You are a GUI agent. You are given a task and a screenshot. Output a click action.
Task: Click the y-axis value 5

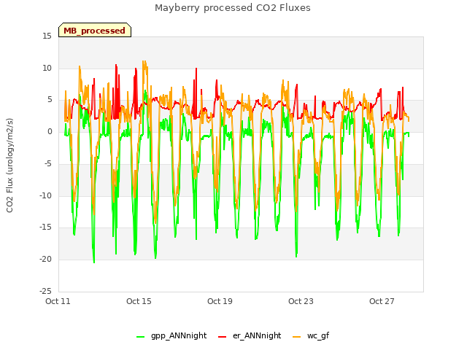point(50,100)
